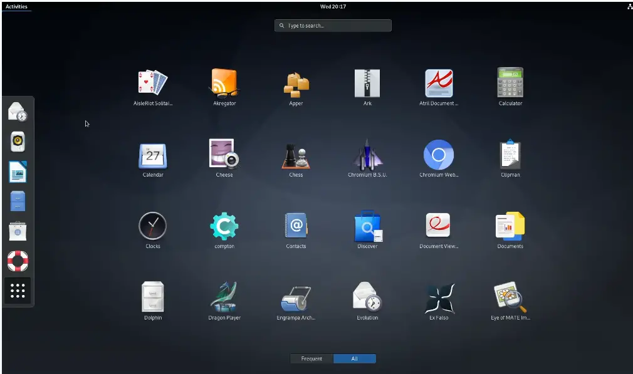
Task: Open Dolphin file manager
Action: [152, 297]
